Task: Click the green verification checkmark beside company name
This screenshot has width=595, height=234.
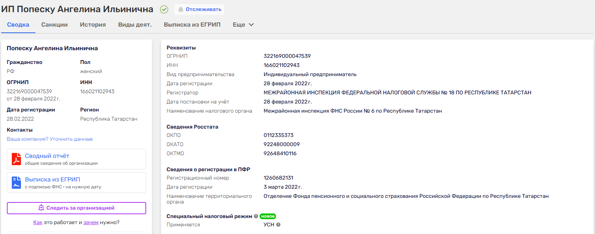Action: (x=164, y=9)
